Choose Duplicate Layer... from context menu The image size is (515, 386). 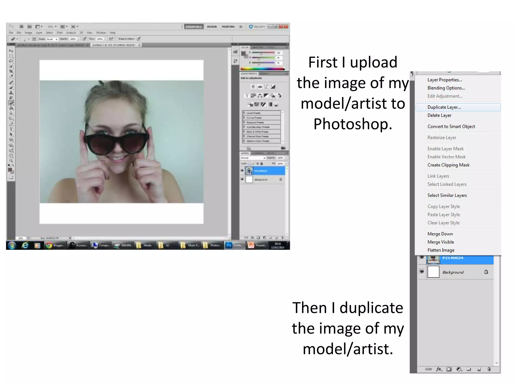click(444, 107)
